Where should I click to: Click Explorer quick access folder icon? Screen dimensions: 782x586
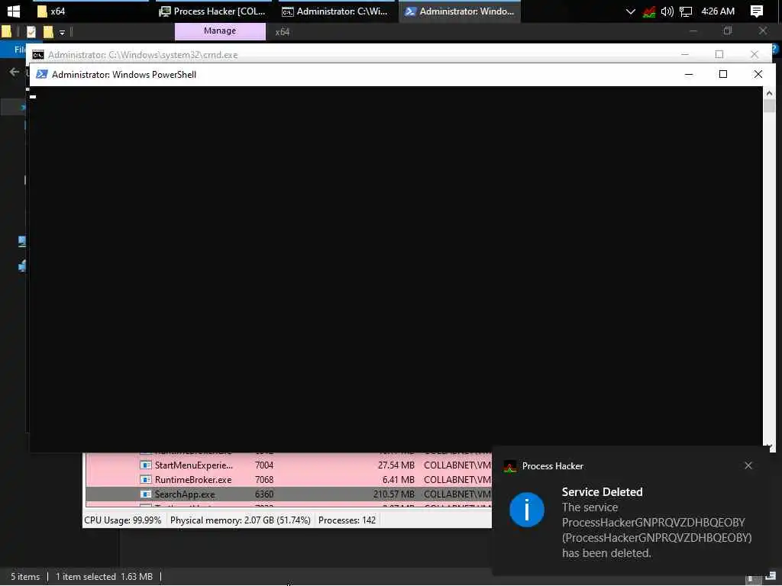[6, 32]
